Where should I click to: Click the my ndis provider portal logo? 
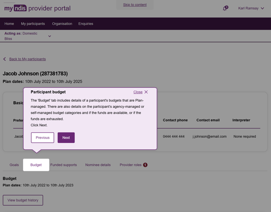tap(37, 8)
